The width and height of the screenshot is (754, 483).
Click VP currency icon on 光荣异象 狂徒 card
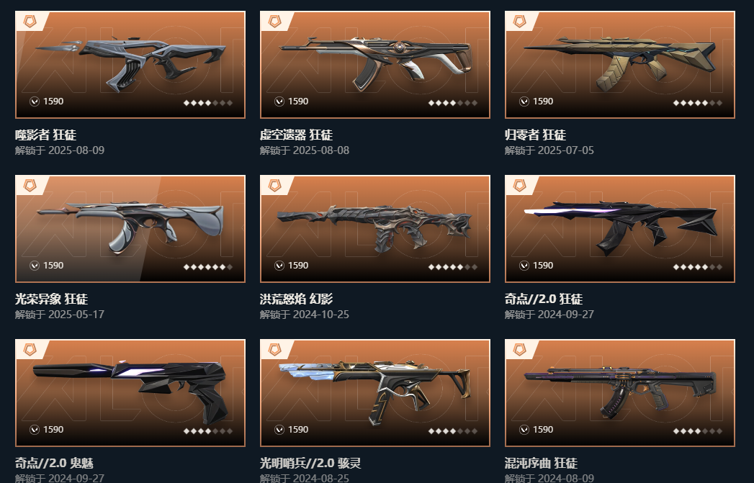(34, 266)
